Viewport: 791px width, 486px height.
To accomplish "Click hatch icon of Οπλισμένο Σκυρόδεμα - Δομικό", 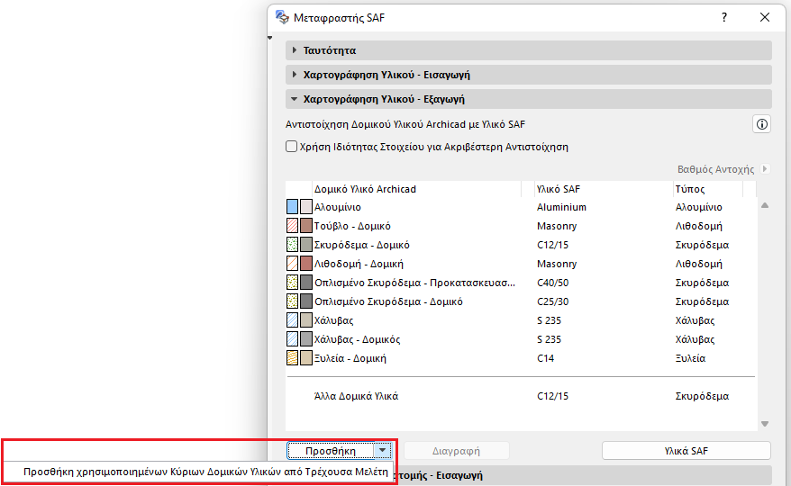I will pyautogui.click(x=292, y=301).
